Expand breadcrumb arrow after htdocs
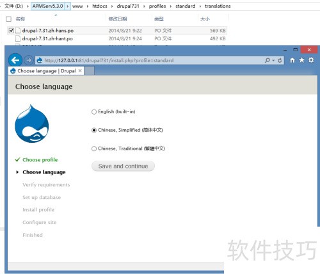The image size is (320, 274). (x=112, y=6)
